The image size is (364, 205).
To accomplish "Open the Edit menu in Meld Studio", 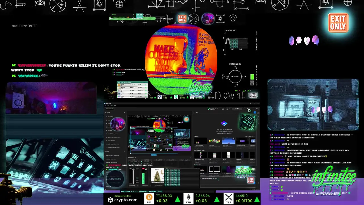I will 108,106.
